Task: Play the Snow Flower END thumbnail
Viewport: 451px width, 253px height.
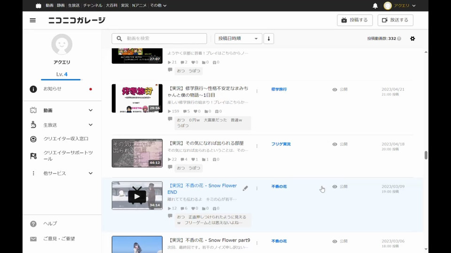Action: coord(137,196)
